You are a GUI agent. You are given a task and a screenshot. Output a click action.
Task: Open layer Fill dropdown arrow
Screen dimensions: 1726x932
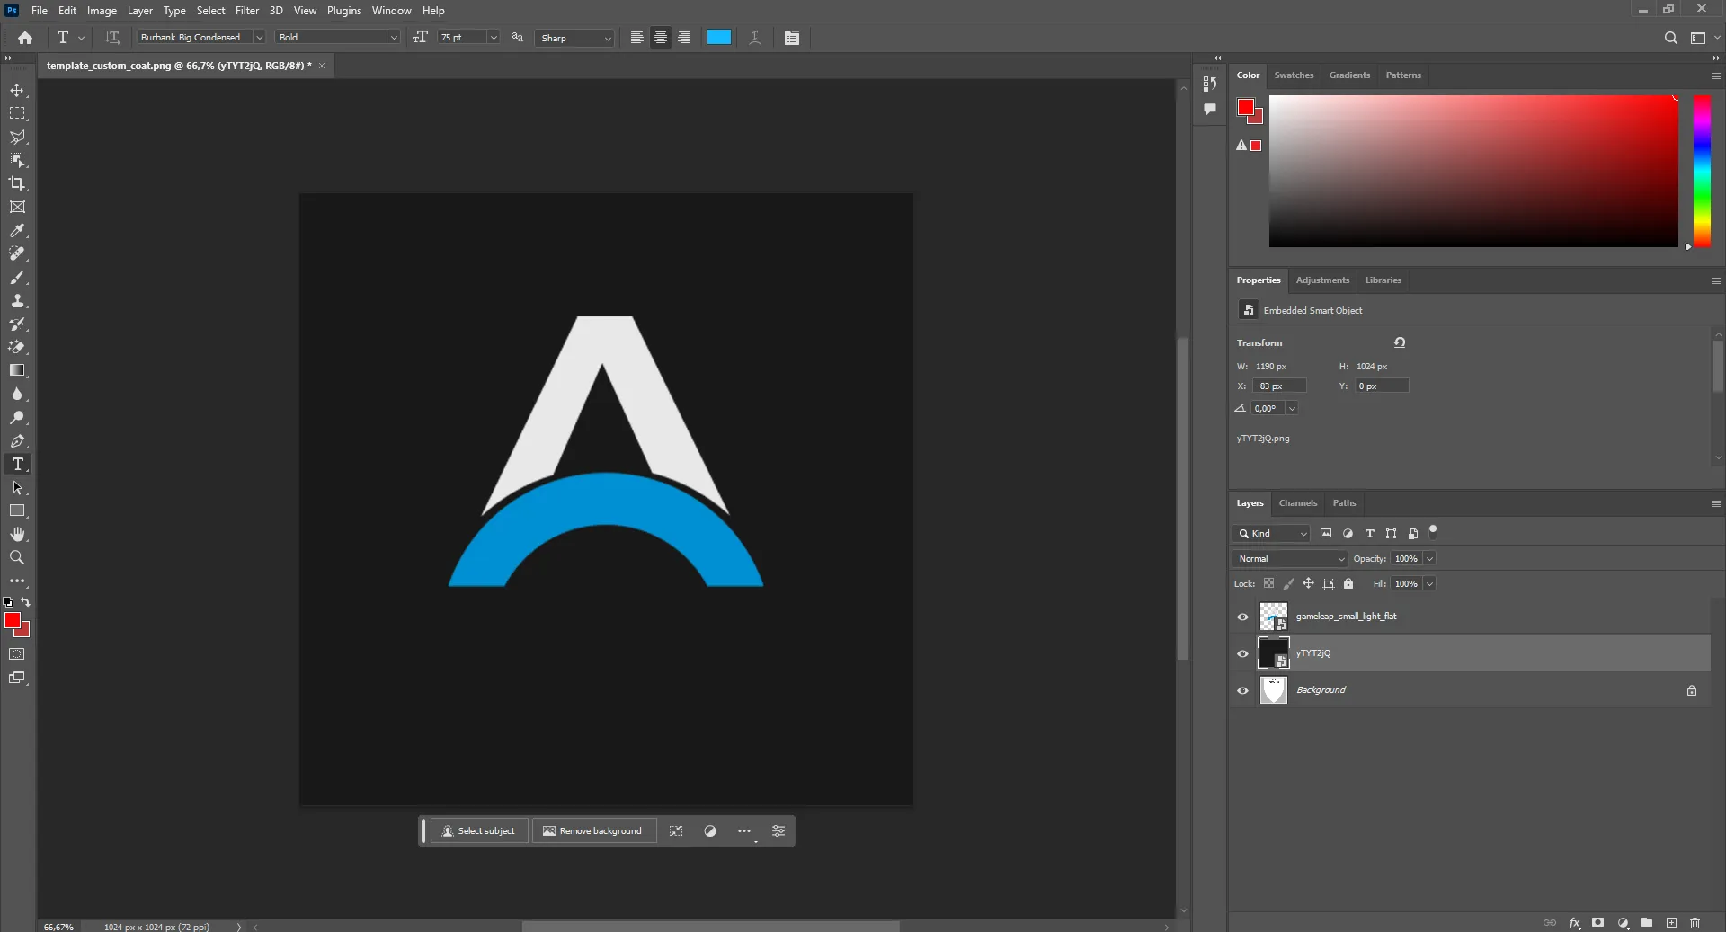point(1430,584)
